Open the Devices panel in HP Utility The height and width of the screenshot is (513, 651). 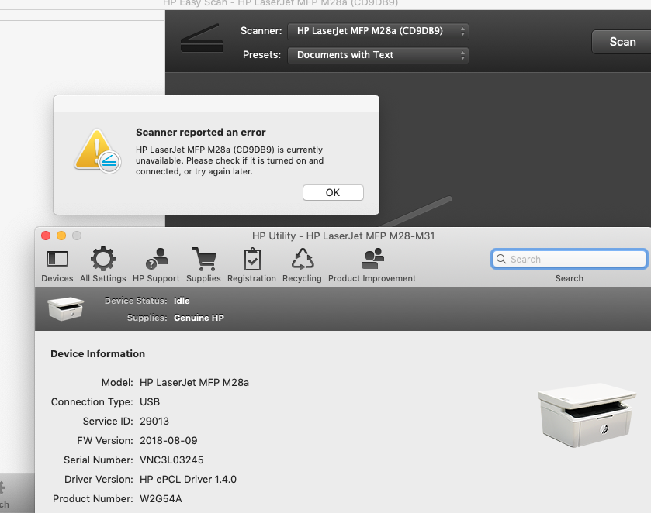point(57,264)
